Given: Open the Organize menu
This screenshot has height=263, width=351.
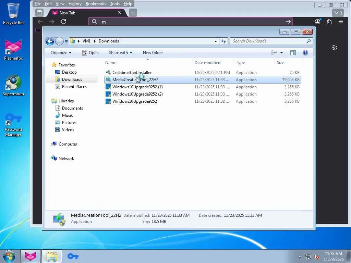Looking at the screenshot, I should coord(61,53).
